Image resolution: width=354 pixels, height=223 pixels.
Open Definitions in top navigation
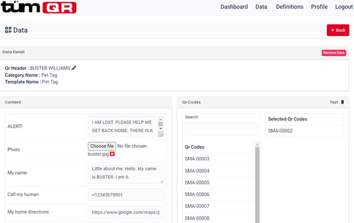coord(290,6)
